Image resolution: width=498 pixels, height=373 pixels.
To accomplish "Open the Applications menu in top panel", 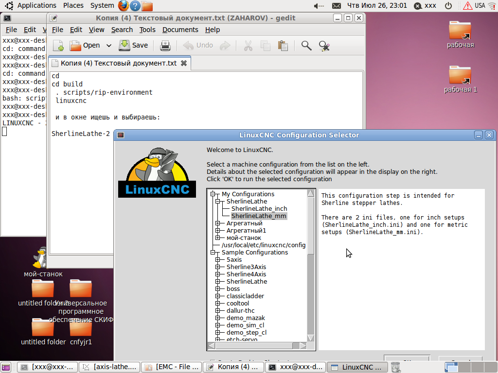I will pos(36,5).
